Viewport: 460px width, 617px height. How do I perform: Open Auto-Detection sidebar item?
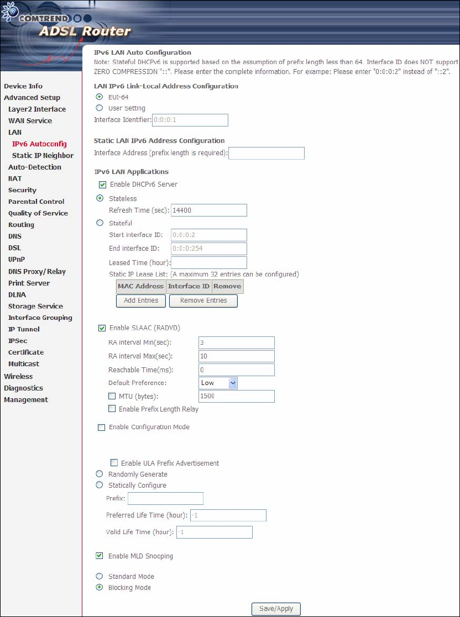[35, 167]
